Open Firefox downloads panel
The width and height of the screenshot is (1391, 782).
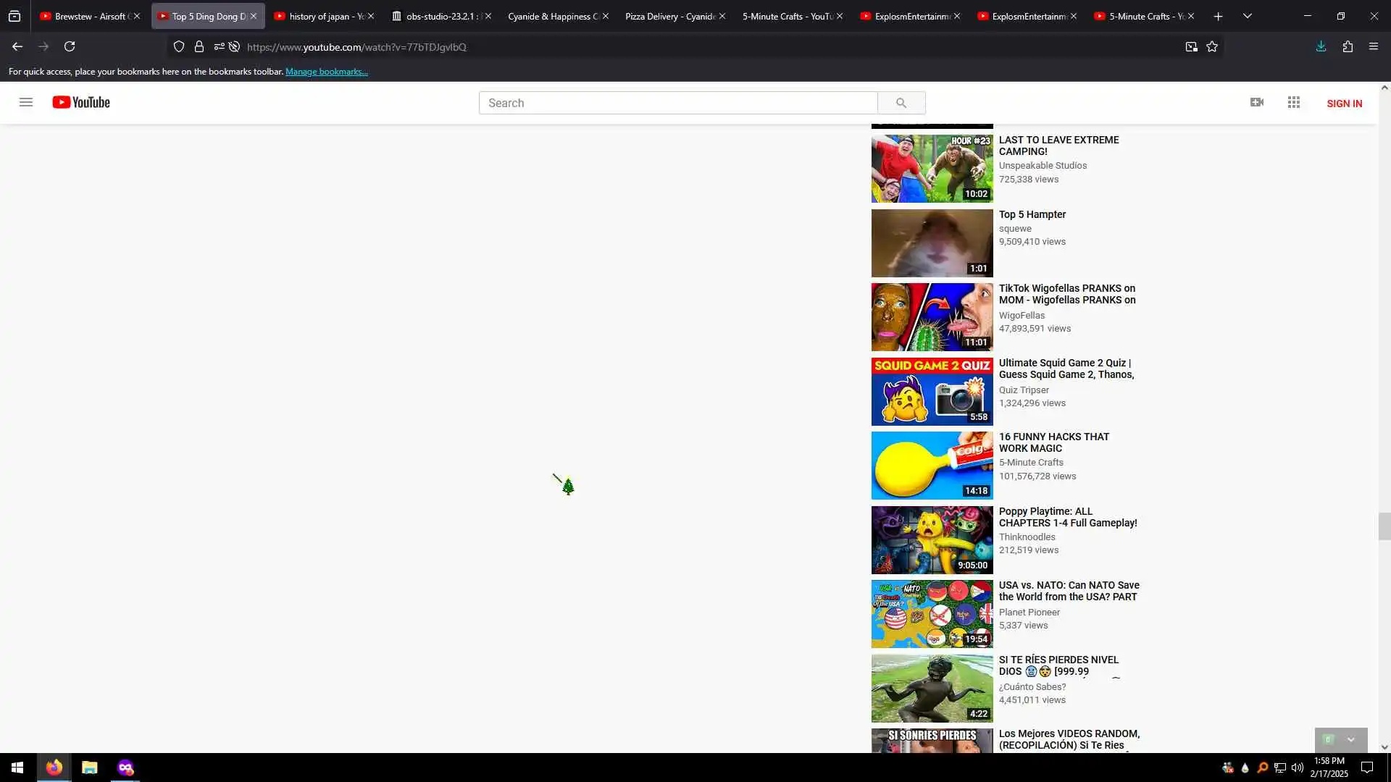click(x=1321, y=47)
